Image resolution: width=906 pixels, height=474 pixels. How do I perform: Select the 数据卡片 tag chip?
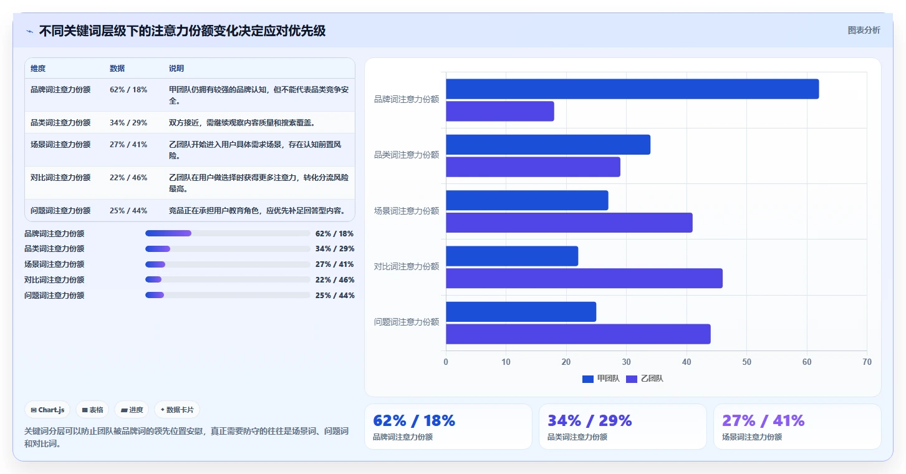pos(177,410)
